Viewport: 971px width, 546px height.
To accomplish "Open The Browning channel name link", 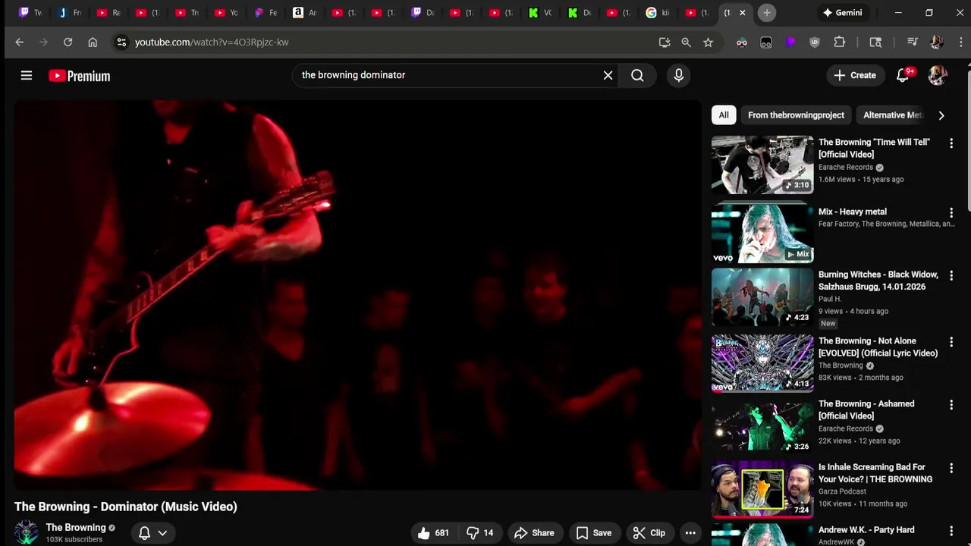I will click(x=76, y=528).
